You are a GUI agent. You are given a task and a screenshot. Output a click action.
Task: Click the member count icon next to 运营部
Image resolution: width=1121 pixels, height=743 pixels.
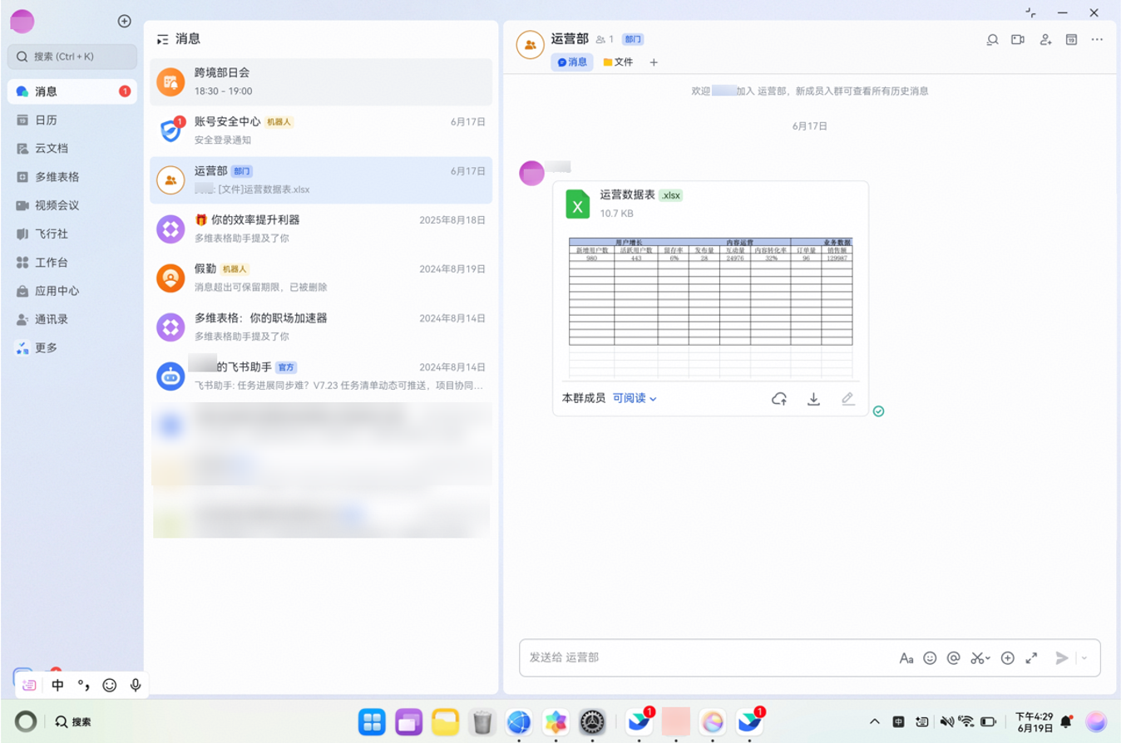[x=605, y=39]
